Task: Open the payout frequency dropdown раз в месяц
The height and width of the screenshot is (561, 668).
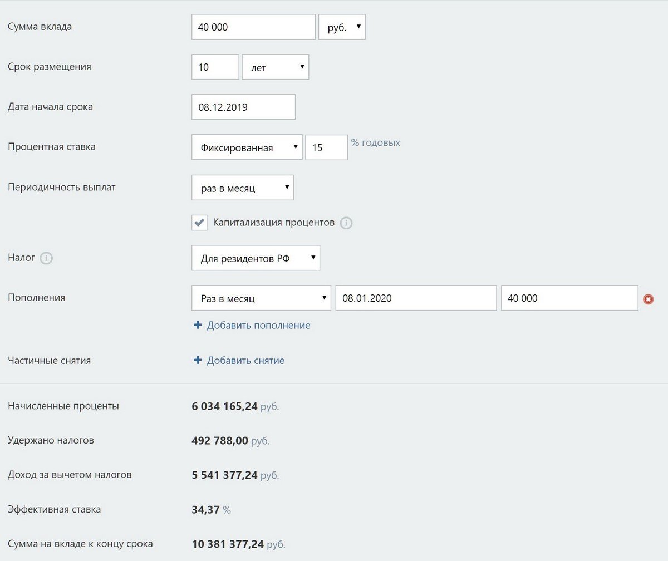Action: (x=242, y=188)
